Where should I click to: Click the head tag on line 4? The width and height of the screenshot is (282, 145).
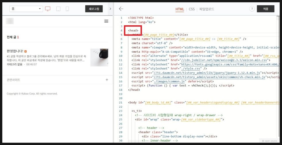[133, 30]
